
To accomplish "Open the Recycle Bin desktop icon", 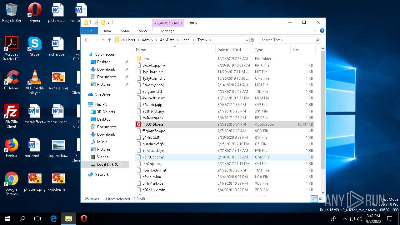I will 12,13.
